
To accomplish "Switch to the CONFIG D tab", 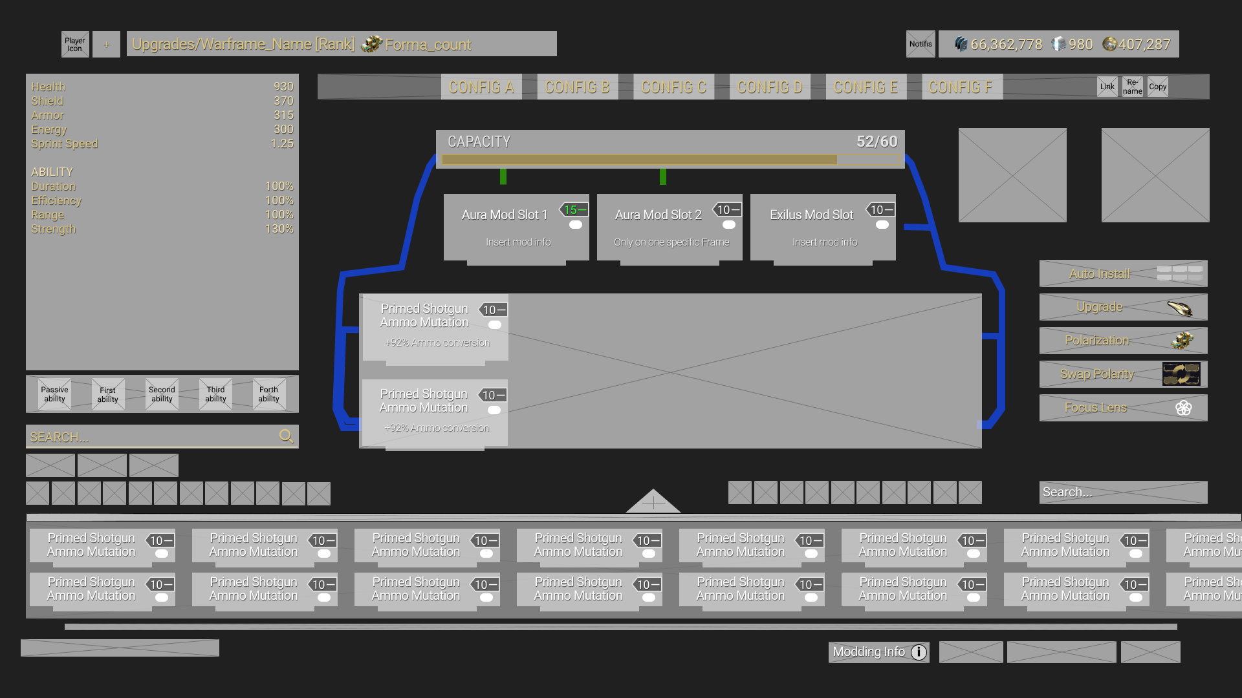I will pos(770,87).
